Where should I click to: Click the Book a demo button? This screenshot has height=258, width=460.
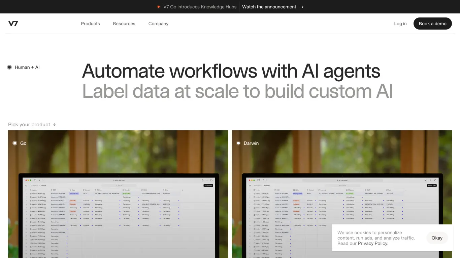433,24
